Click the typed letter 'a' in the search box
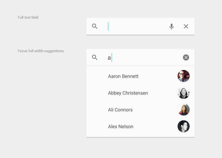 (109, 58)
